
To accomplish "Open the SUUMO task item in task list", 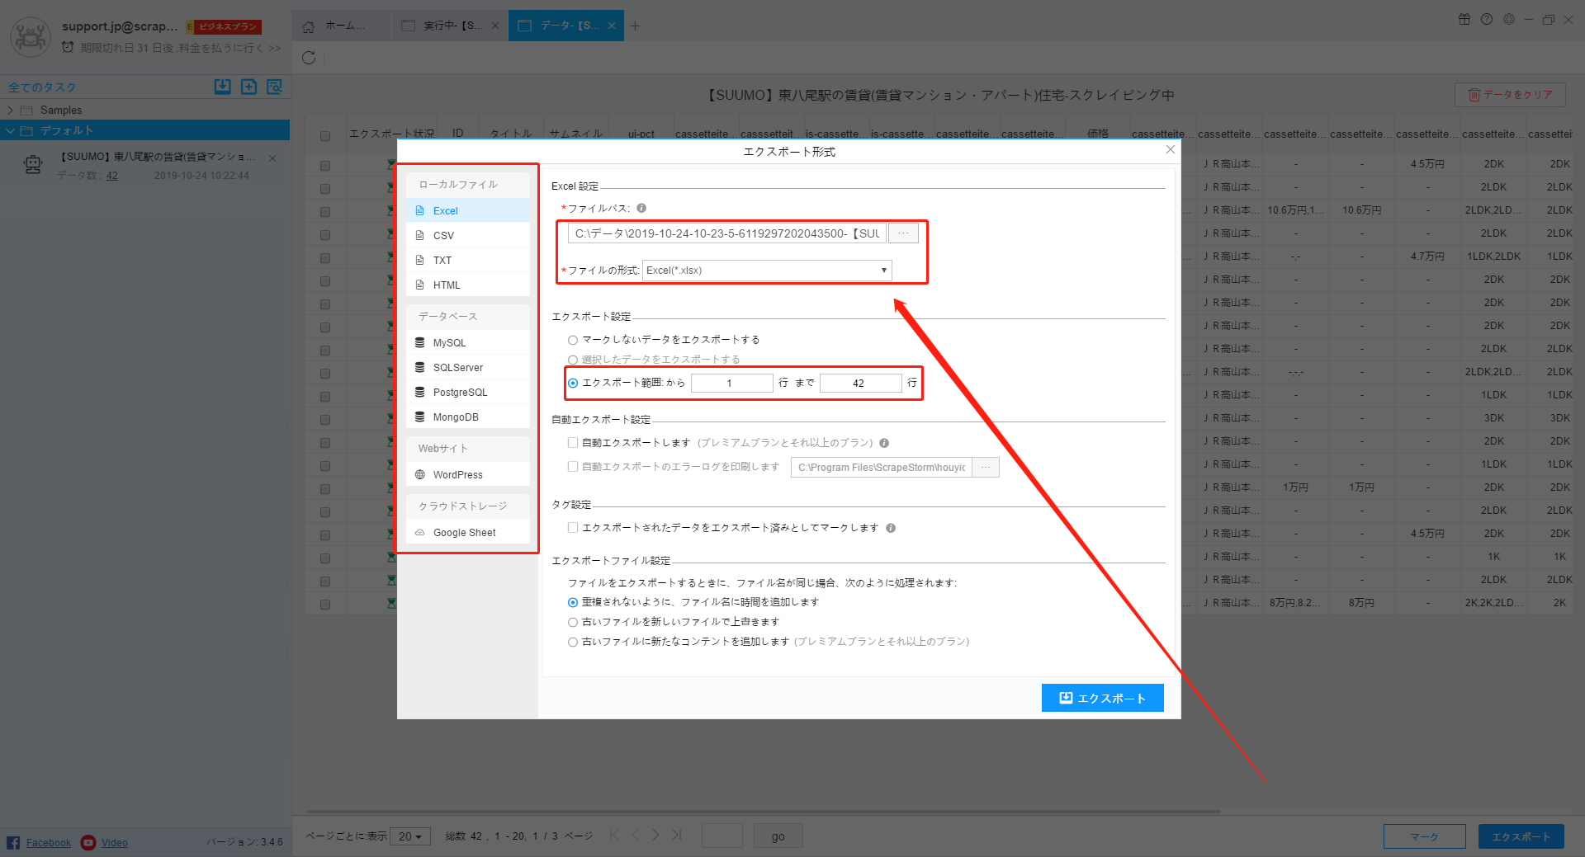I will 144,165.
